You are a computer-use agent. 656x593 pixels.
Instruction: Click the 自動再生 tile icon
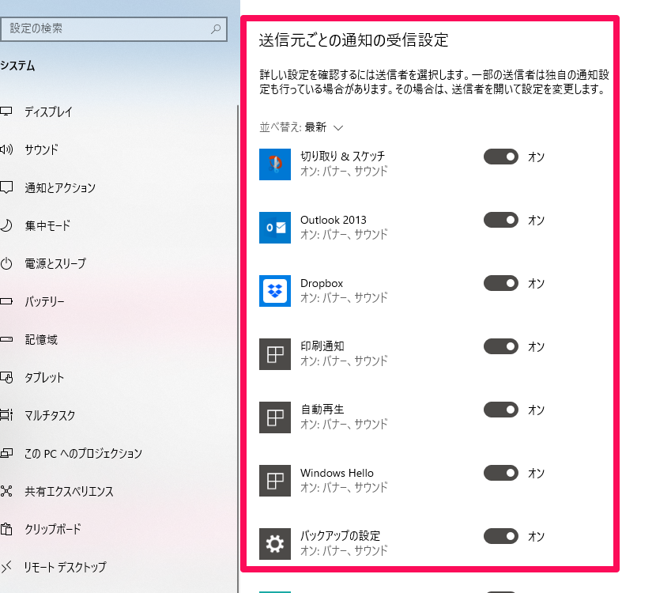pyautogui.click(x=275, y=417)
